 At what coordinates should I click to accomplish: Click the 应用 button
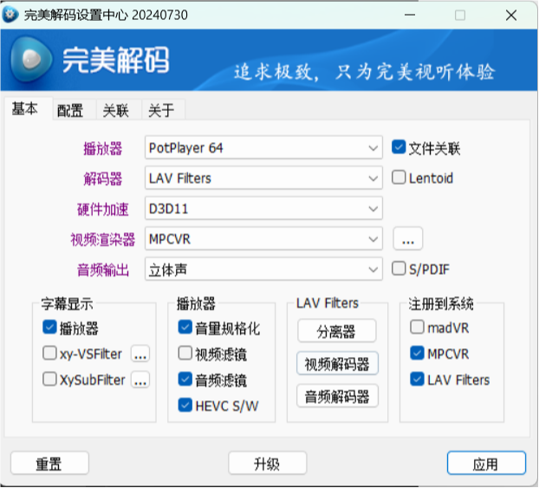[486, 464]
